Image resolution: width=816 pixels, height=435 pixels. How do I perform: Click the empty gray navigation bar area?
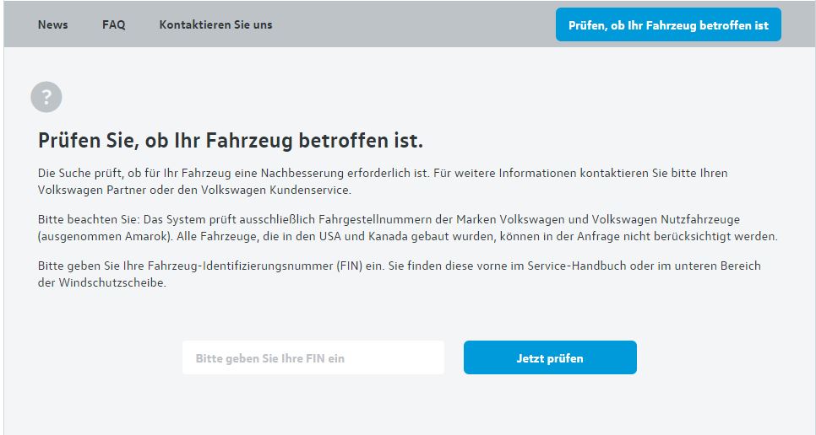pyautogui.click(x=414, y=24)
